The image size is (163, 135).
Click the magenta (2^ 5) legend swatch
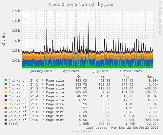point(6,100)
